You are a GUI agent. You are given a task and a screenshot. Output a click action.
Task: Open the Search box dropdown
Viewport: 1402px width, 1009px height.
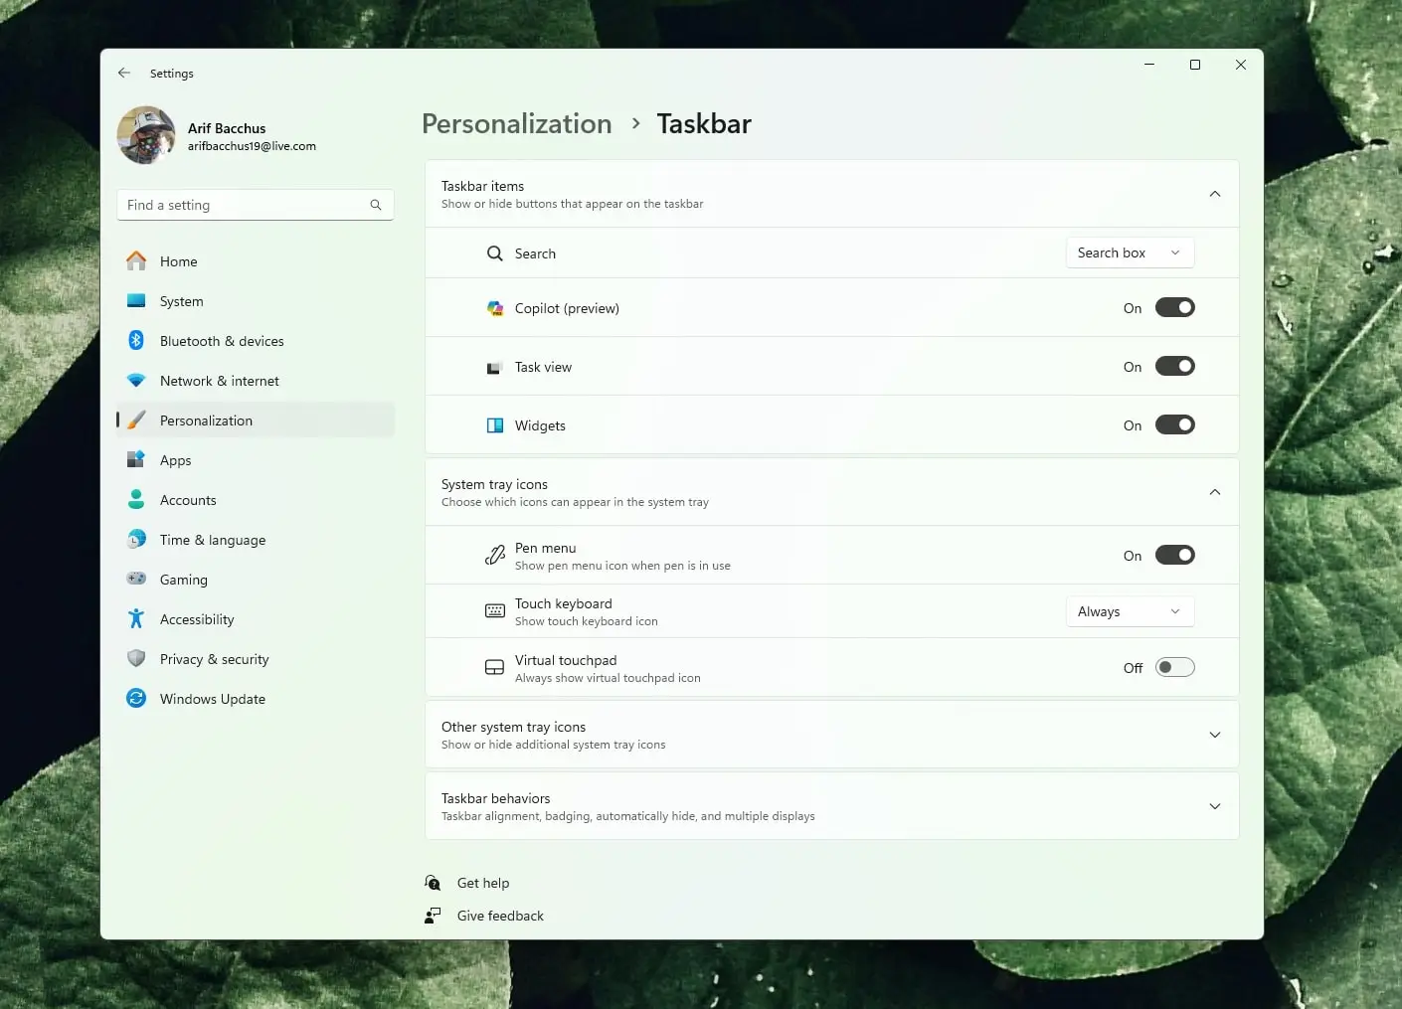click(1130, 253)
